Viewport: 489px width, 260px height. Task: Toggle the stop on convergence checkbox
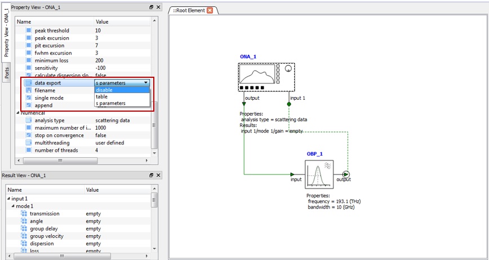[29, 135]
